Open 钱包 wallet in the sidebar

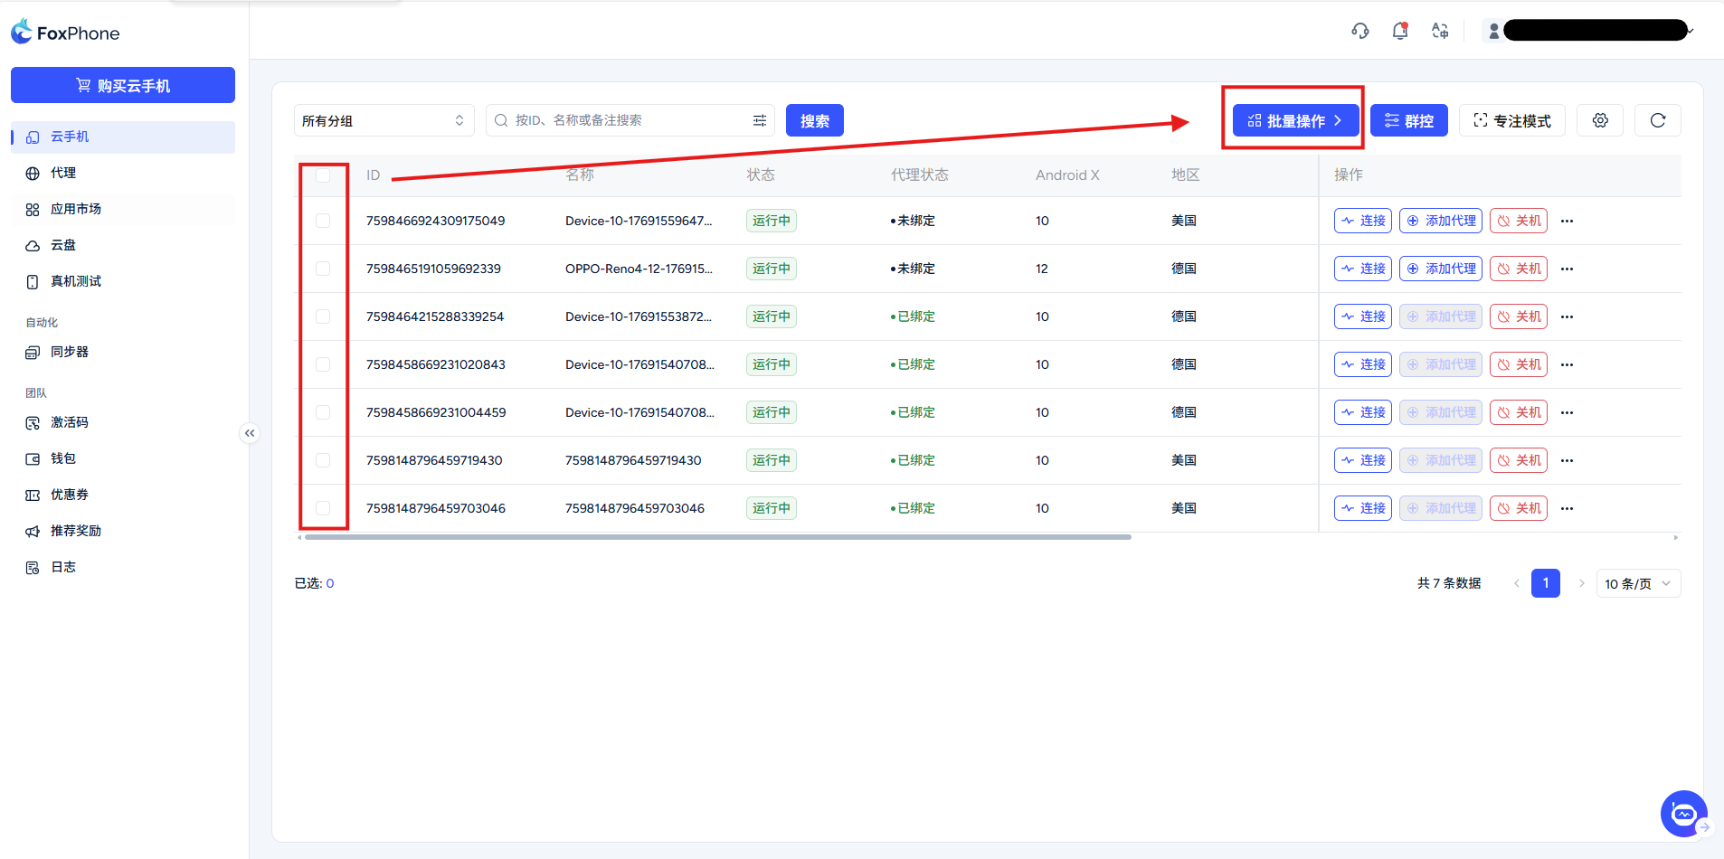click(x=63, y=458)
